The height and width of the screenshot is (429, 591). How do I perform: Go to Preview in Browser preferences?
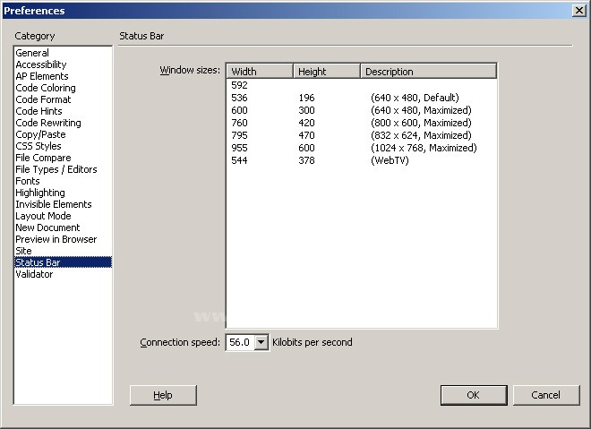coord(56,239)
